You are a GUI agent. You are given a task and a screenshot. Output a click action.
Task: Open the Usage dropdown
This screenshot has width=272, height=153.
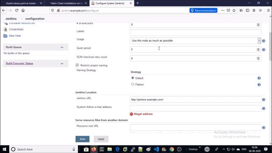coord(195,41)
